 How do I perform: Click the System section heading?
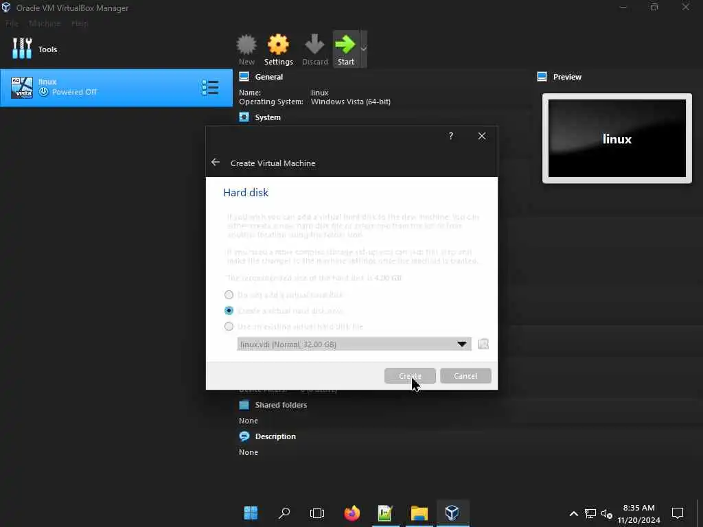tap(268, 117)
